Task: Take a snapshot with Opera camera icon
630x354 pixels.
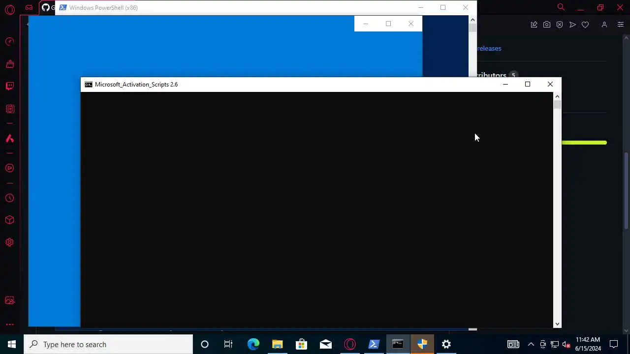Action: tap(547, 25)
